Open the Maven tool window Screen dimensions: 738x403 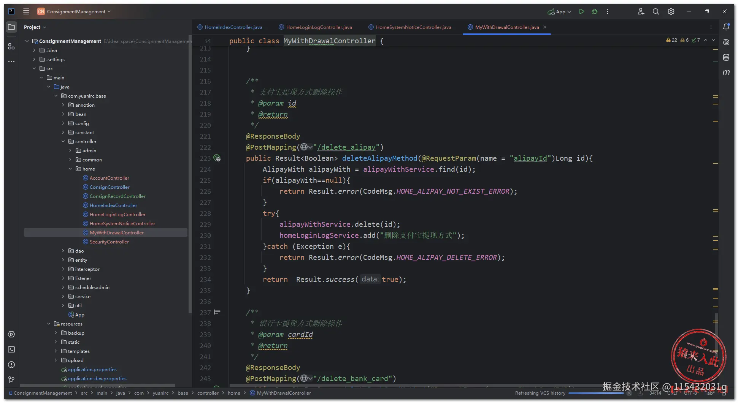[x=726, y=72]
